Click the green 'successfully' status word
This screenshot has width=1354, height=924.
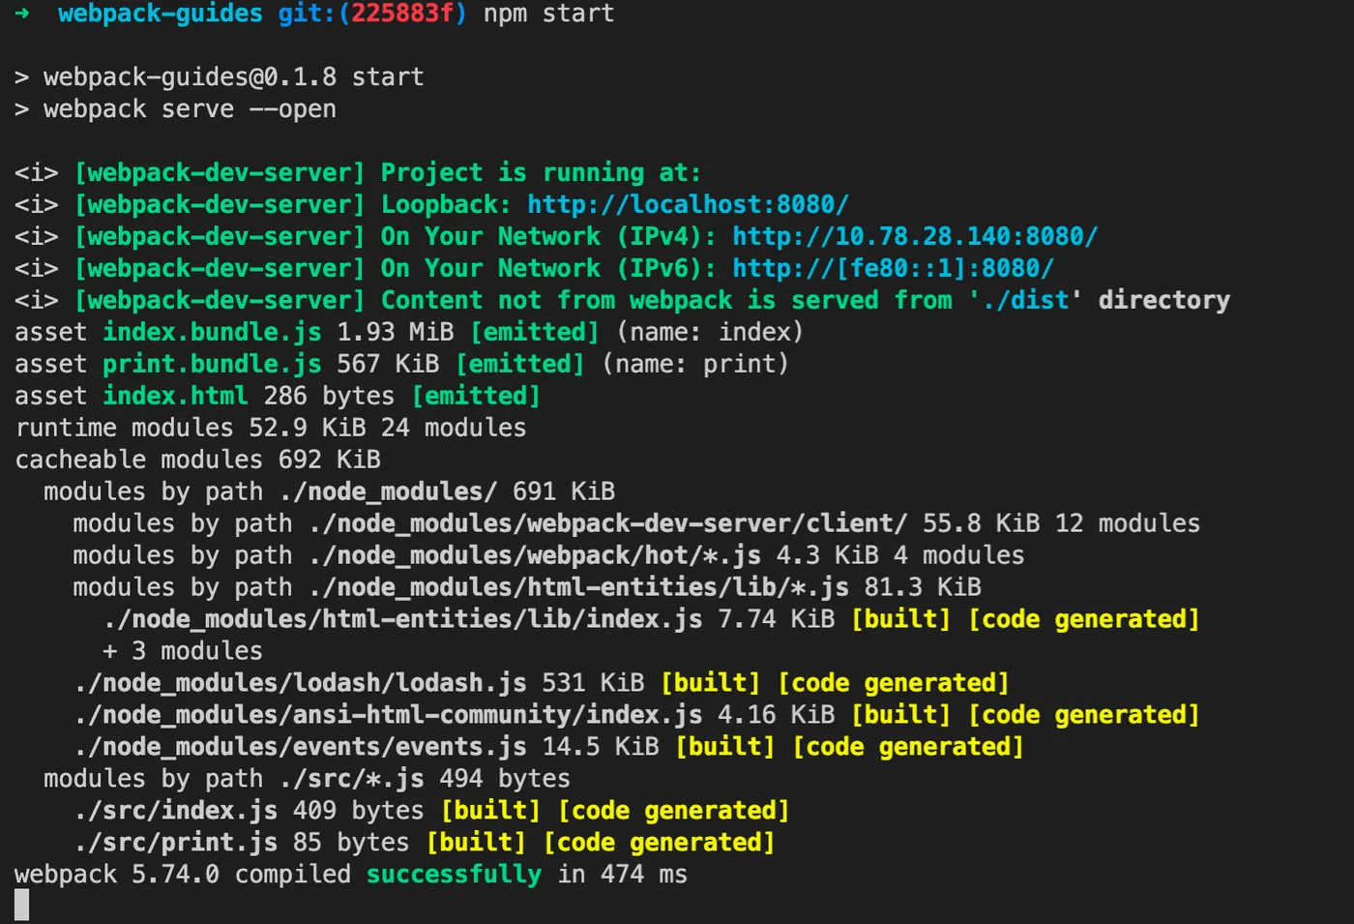tap(453, 875)
